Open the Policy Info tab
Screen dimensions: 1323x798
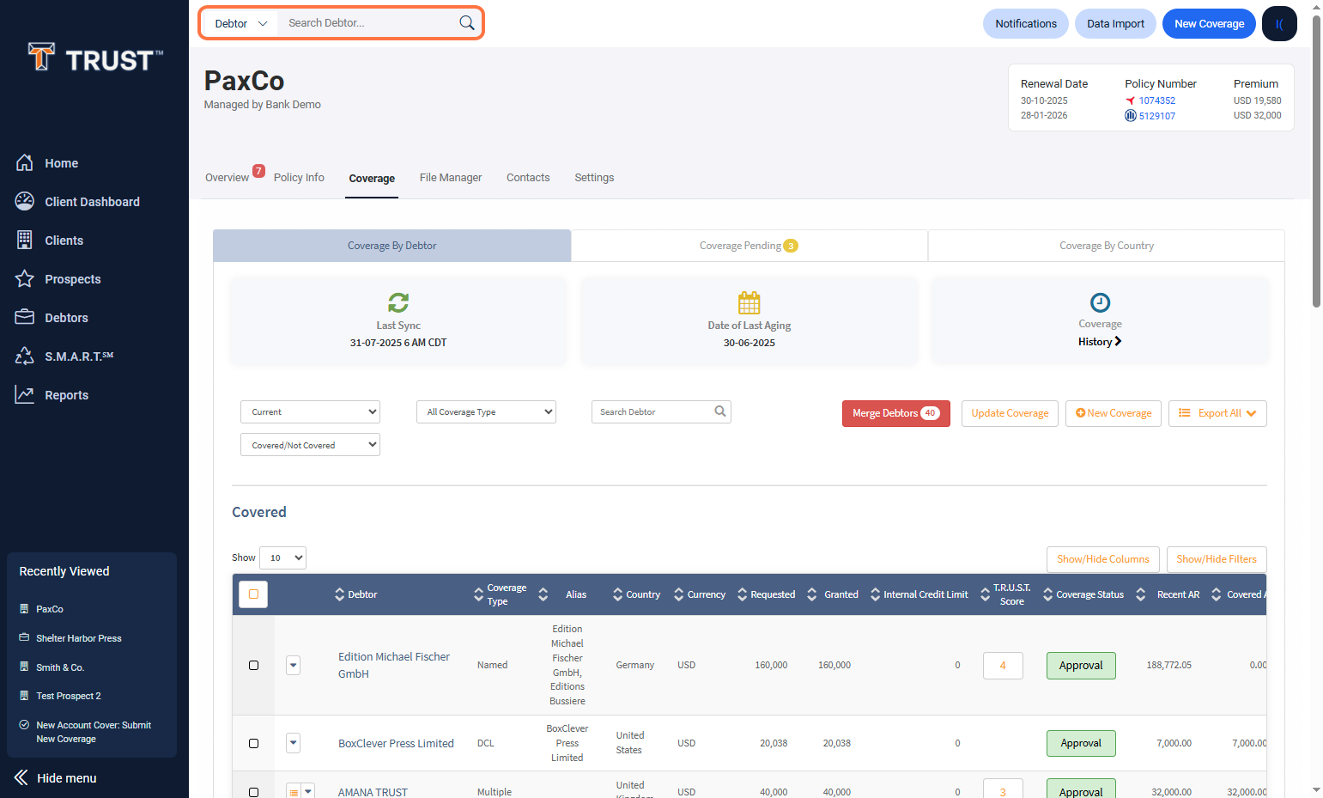[299, 178]
